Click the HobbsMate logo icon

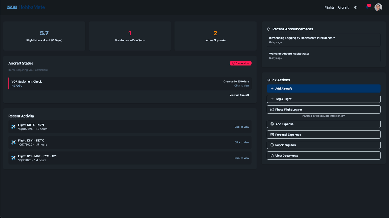point(12,7)
